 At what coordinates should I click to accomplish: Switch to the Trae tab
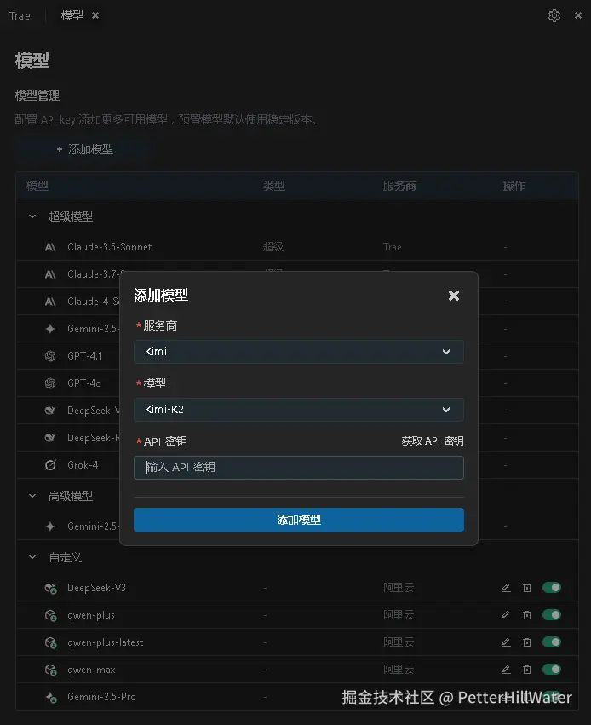[x=20, y=15]
